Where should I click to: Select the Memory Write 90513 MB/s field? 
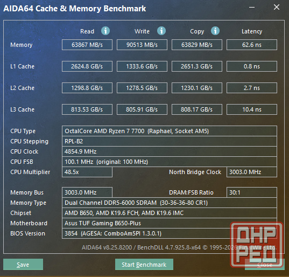[x=142, y=45]
